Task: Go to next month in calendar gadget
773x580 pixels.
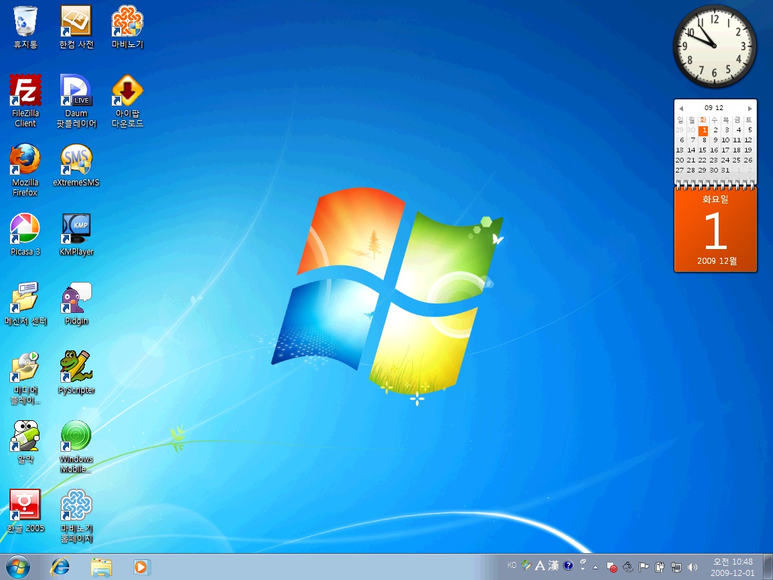Action: [x=750, y=109]
